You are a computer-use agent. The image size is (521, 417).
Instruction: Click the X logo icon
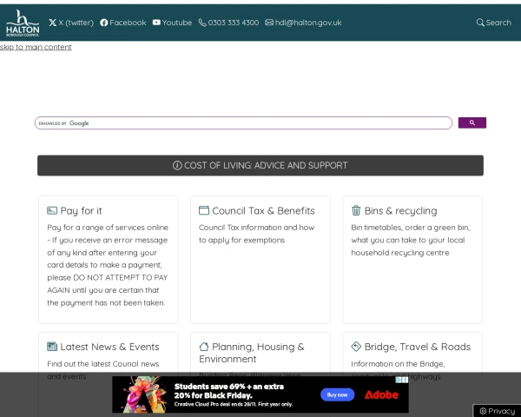52,23
